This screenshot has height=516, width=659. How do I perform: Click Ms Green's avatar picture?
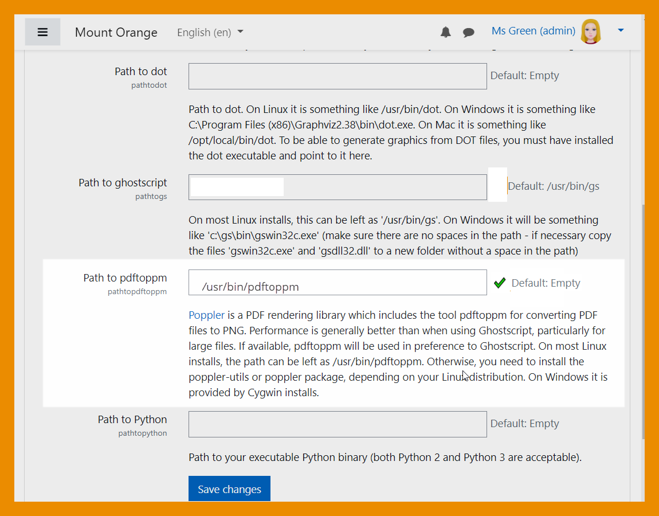pos(591,32)
